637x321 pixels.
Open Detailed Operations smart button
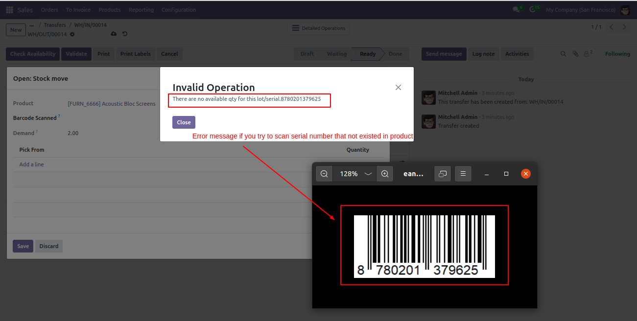click(x=318, y=28)
